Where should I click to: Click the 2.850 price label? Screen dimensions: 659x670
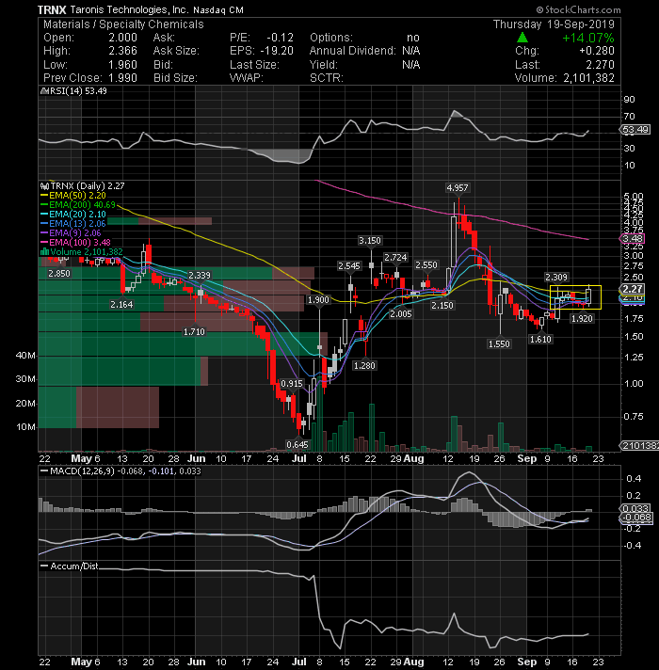(x=59, y=274)
